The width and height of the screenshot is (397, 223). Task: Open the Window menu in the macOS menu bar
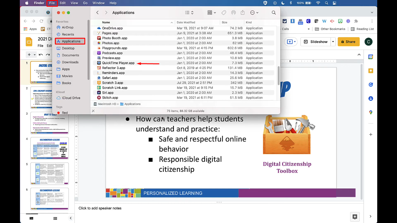99,3
